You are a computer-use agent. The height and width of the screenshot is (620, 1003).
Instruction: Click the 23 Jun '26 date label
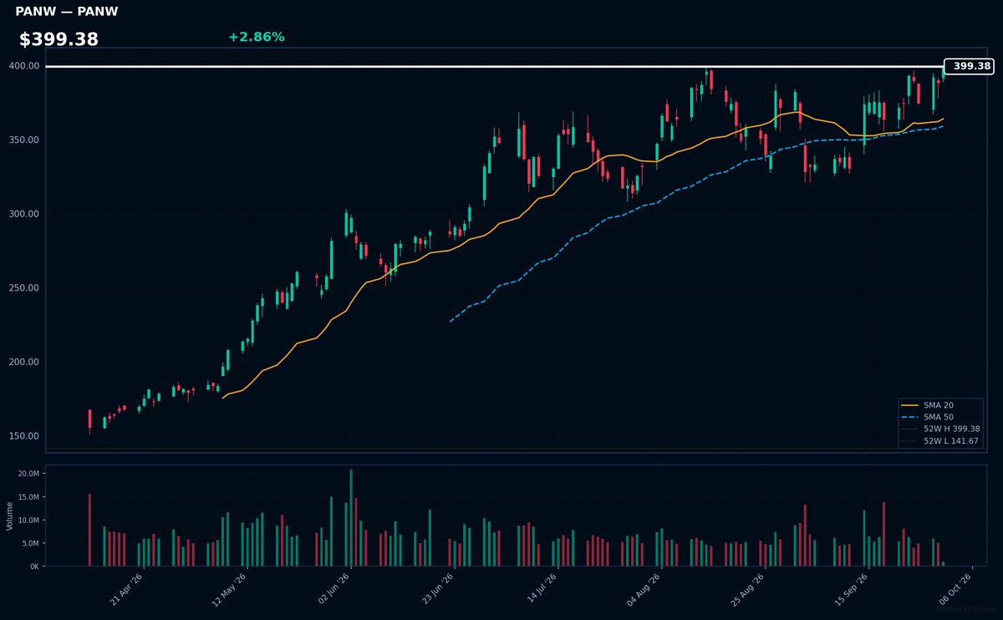[x=438, y=589]
